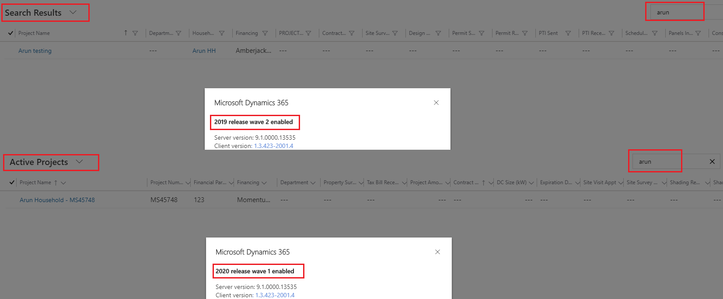Screen dimensions: 723x299
Task: Expand the Active Projects view selector
Action: [79, 162]
